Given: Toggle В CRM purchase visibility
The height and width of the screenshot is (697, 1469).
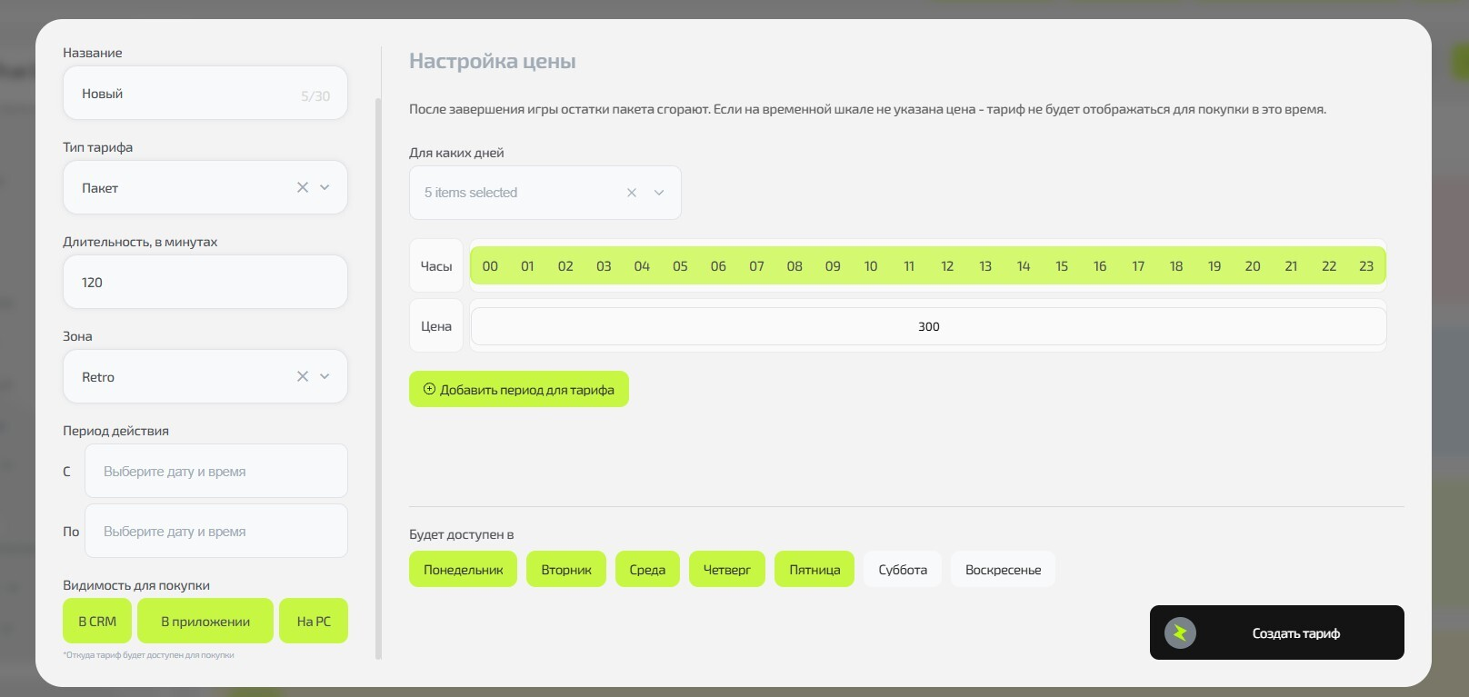Looking at the screenshot, I should click(97, 622).
